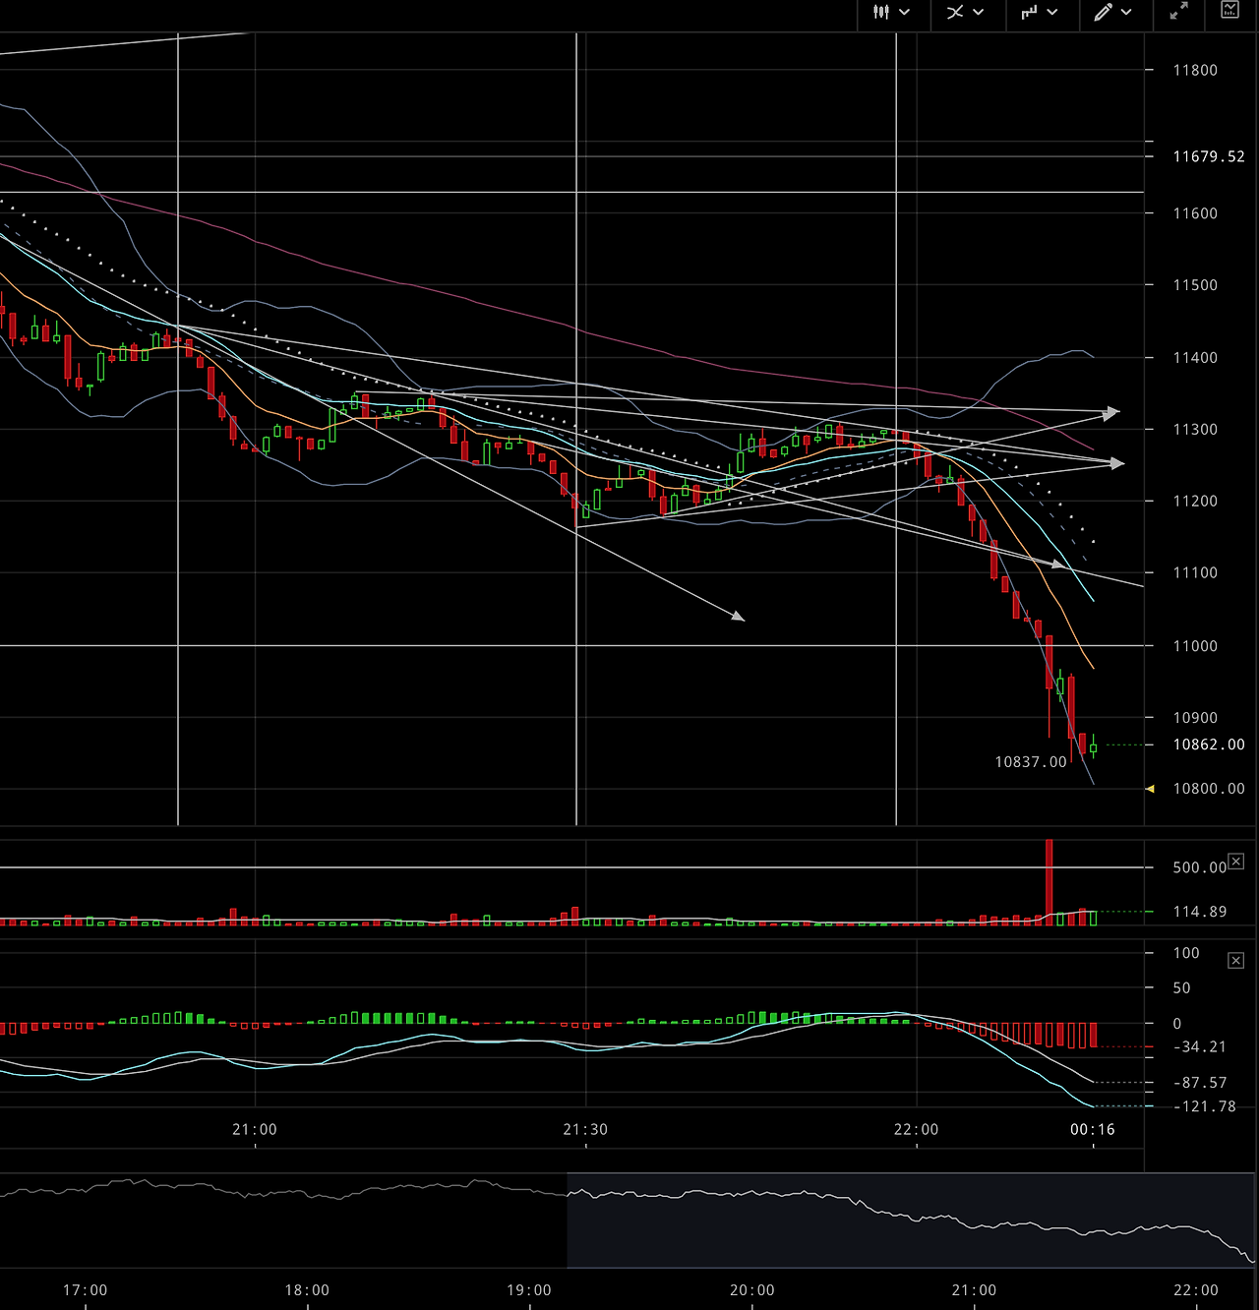Click the yellow price alert marker at 10800.00
The width and height of the screenshot is (1259, 1310).
coord(1151,789)
